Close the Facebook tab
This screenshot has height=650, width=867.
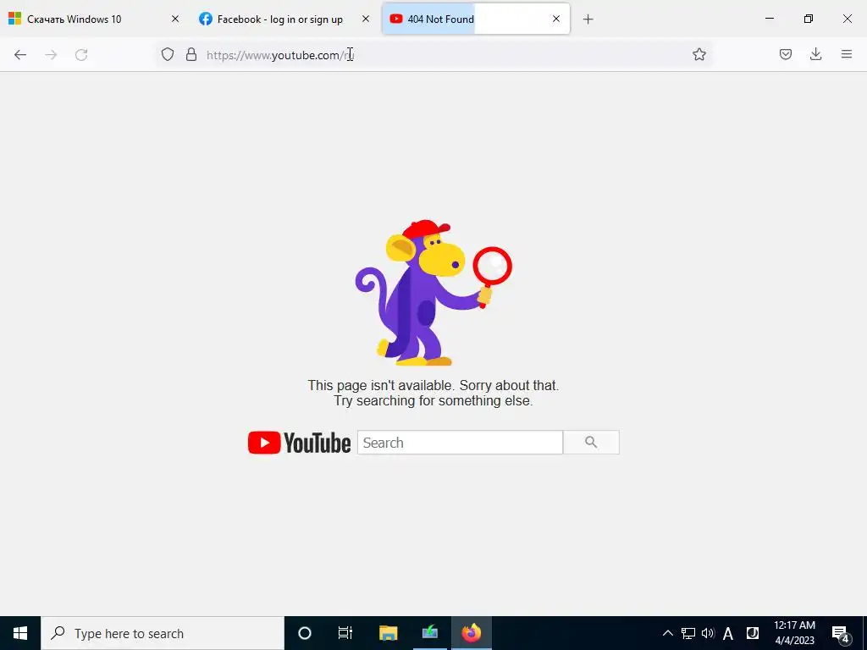(x=366, y=19)
